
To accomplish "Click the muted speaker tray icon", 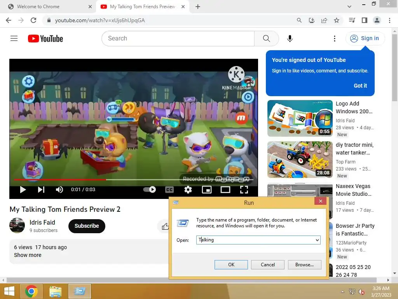I will click(361, 292).
